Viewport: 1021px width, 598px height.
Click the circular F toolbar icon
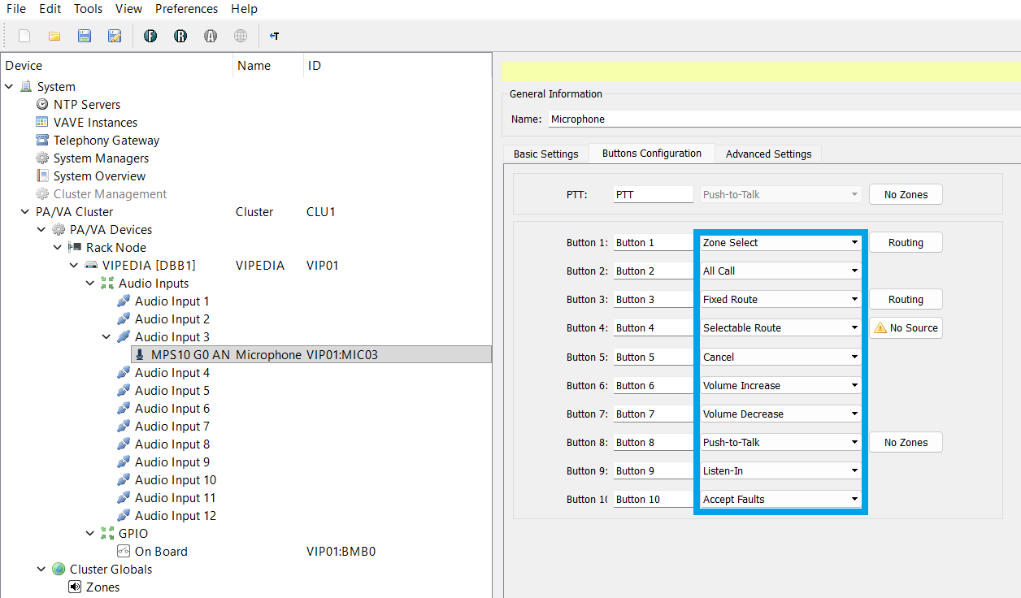(x=150, y=36)
